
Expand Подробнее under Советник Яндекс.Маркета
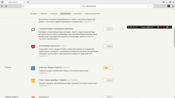pyautogui.click(x=44, y=73)
